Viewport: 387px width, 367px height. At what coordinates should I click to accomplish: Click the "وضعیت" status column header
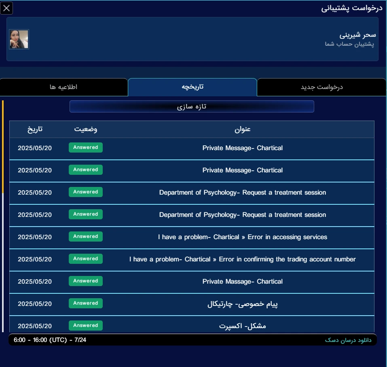point(86,129)
